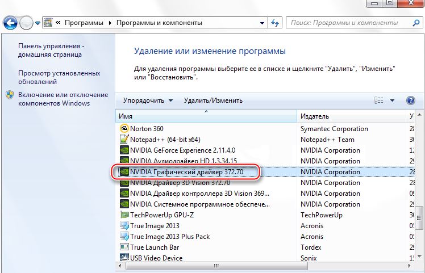Open Панель управления - домашняя страница
425x273 pixels.
tap(51, 50)
